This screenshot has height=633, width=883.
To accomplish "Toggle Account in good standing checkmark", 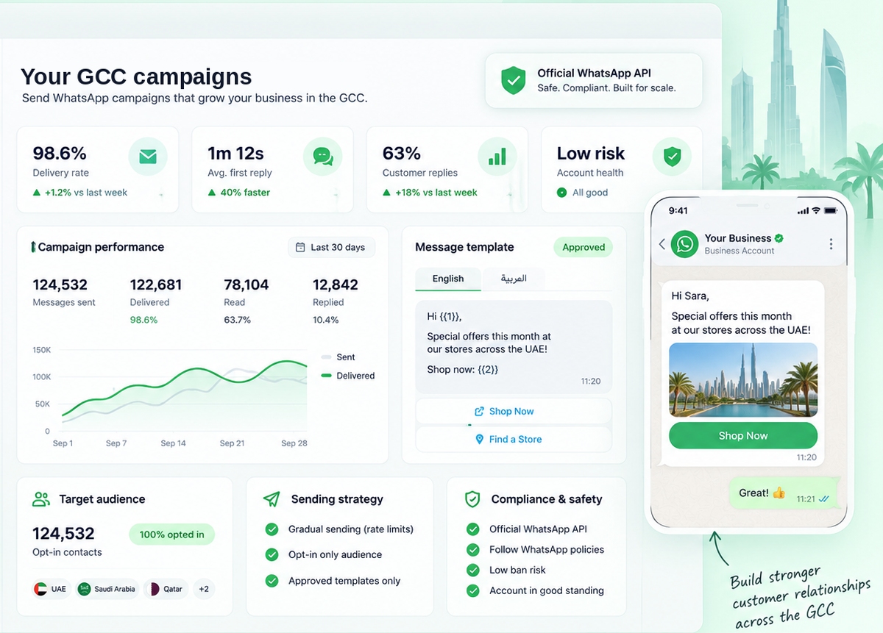I will tap(473, 591).
